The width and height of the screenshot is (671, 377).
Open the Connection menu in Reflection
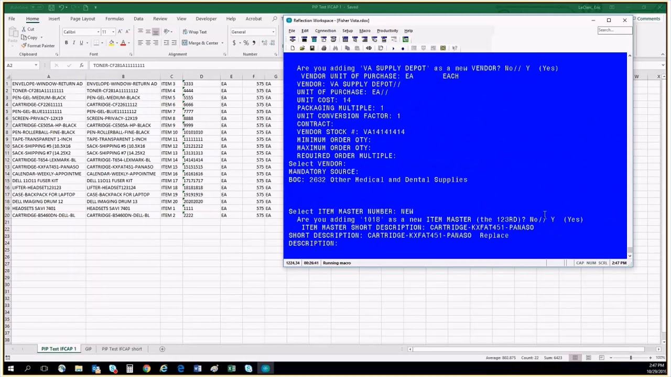pyautogui.click(x=326, y=31)
